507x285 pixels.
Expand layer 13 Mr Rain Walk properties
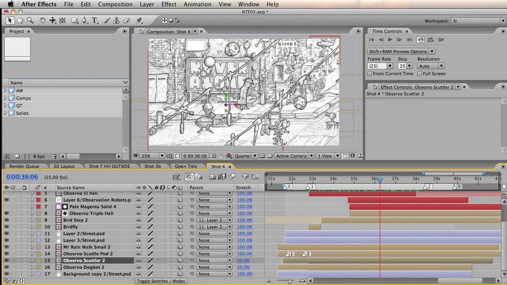[x=32, y=247]
